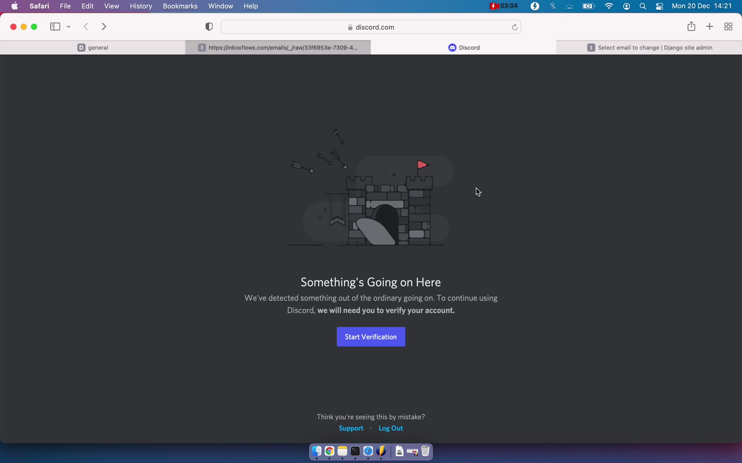Open the History menu item
742x463 pixels.
141,6
